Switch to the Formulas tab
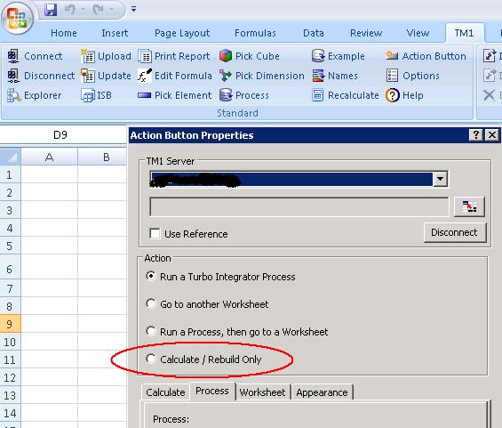The image size is (502, 428). click(255, 33)
